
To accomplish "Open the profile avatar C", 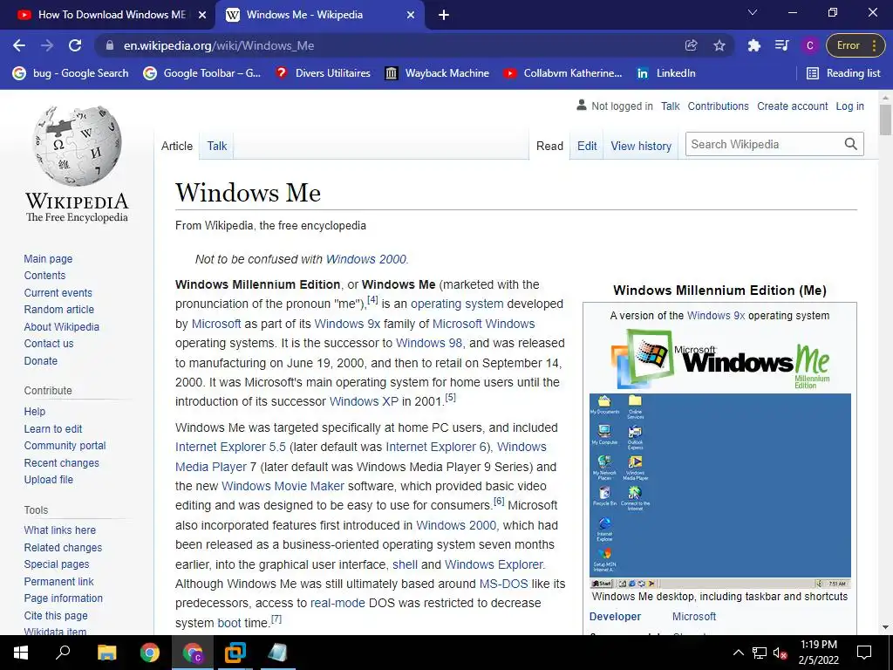I will [x=809, y=45].
